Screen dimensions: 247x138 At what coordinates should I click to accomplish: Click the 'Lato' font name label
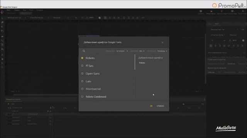point(88,81)
